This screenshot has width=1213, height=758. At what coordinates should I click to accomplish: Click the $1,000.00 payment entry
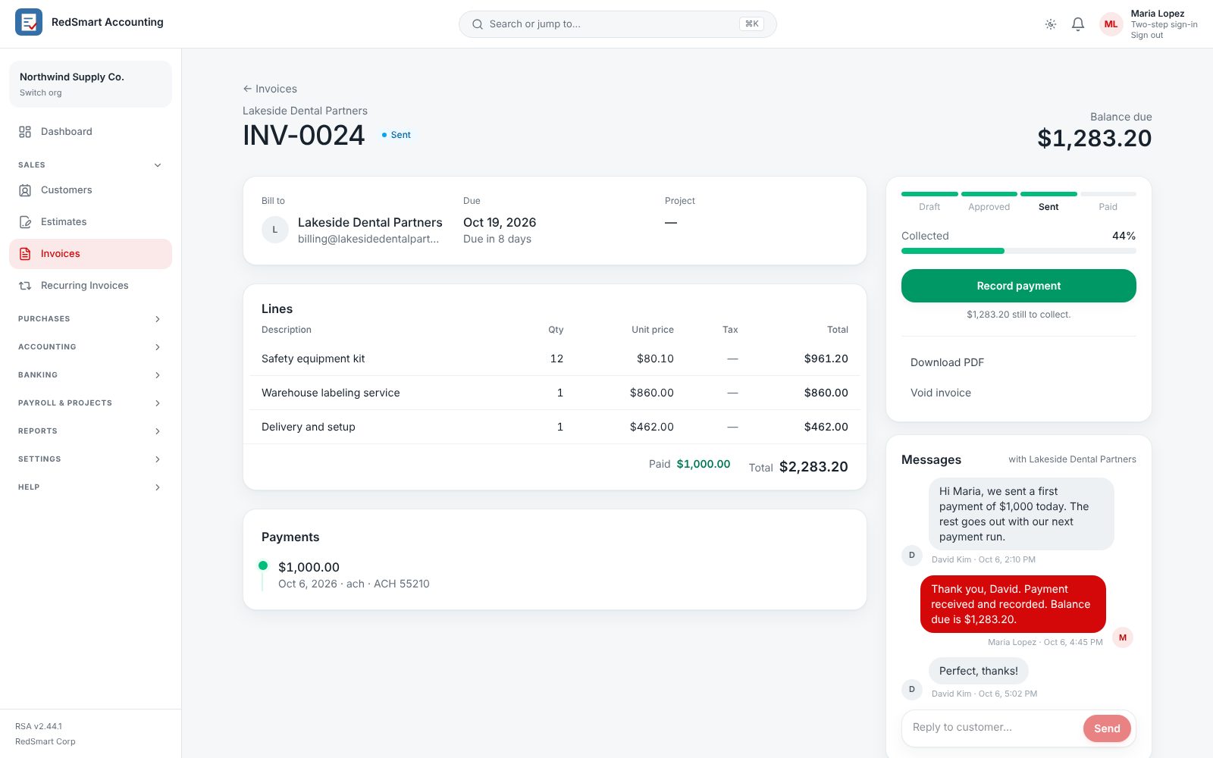(353, 575)
